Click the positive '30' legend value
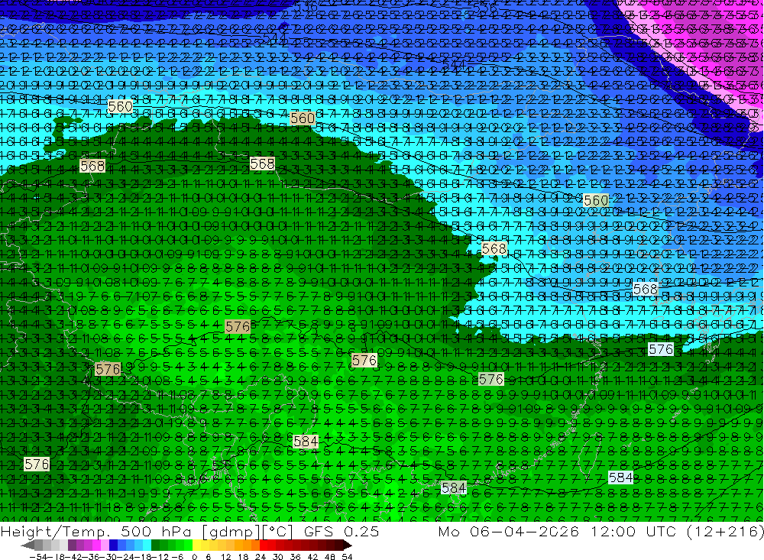 point(278,557)
